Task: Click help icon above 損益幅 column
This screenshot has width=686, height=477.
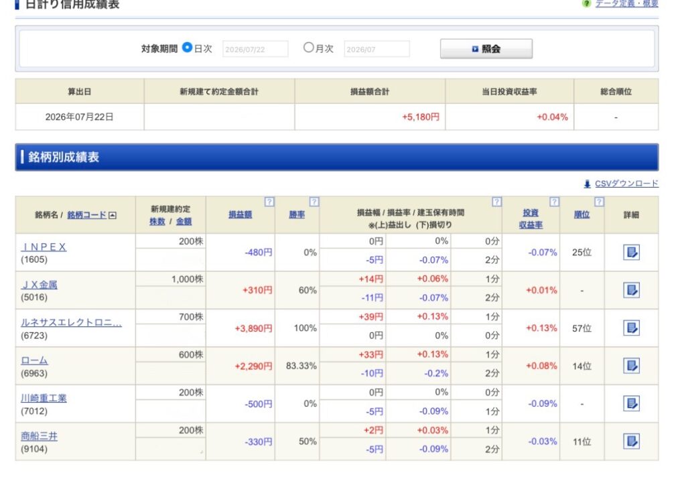Action: point(496,202)
